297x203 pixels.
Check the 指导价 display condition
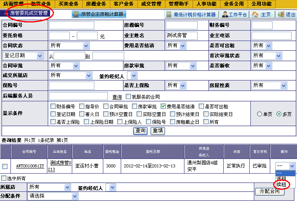[82, 106]
